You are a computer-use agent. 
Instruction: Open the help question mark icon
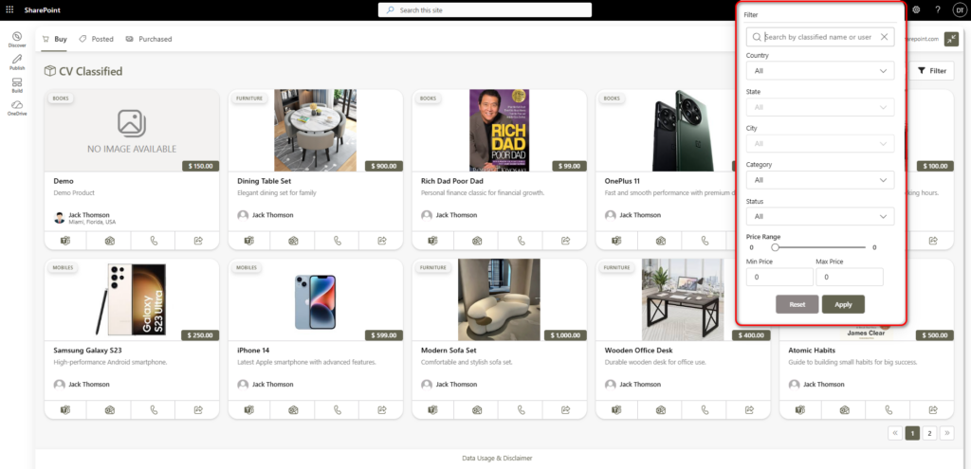pyautogui.click(x=938, y=9)
